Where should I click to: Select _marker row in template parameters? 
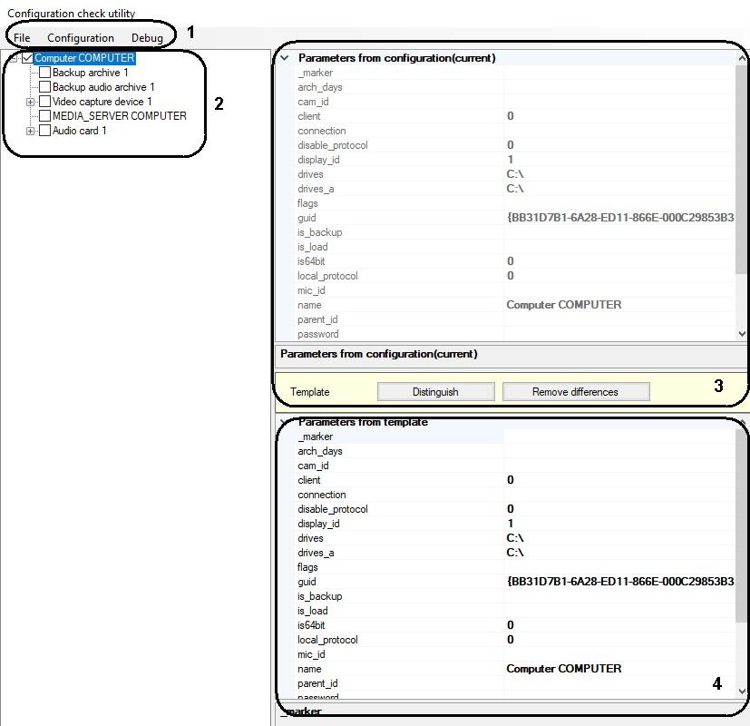click(515, 437)
